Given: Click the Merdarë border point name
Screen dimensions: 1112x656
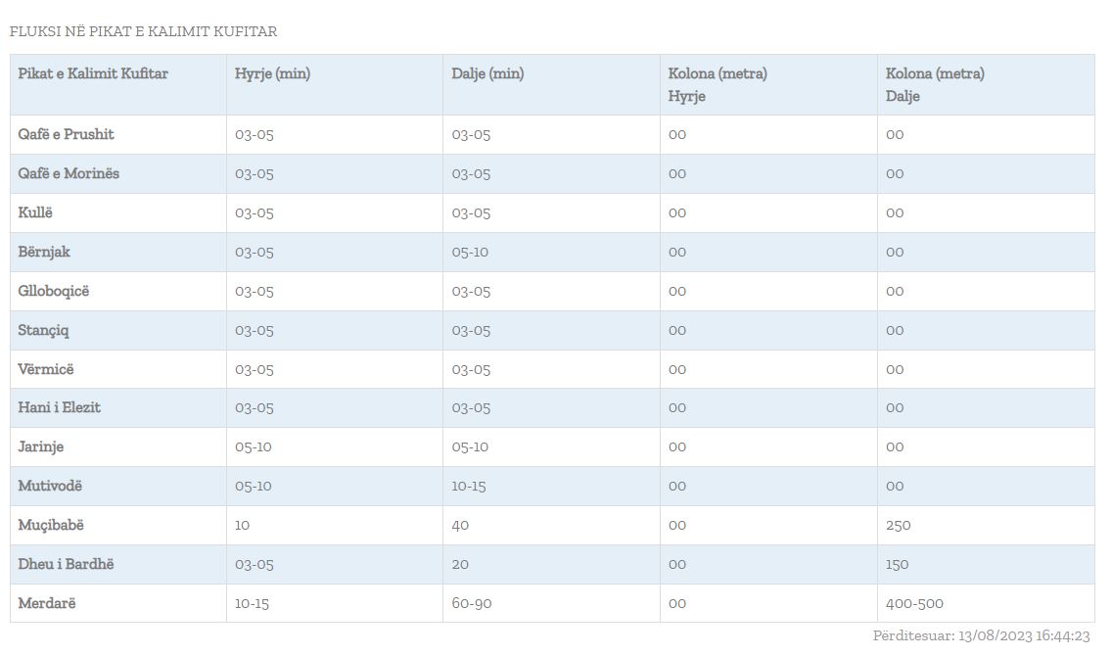Looking at the screenshot, I should (46, 603).
